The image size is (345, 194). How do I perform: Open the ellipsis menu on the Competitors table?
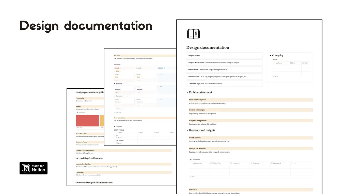295,163
